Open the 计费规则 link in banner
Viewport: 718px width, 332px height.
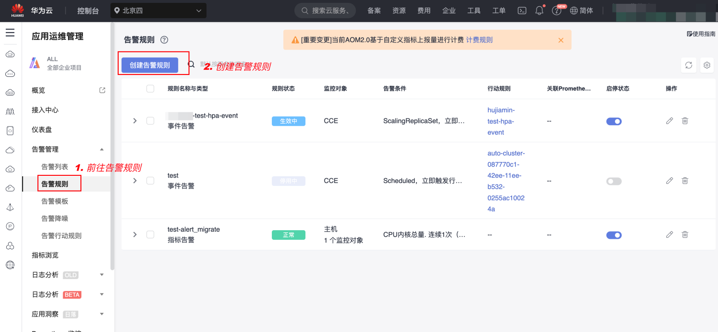479,40
